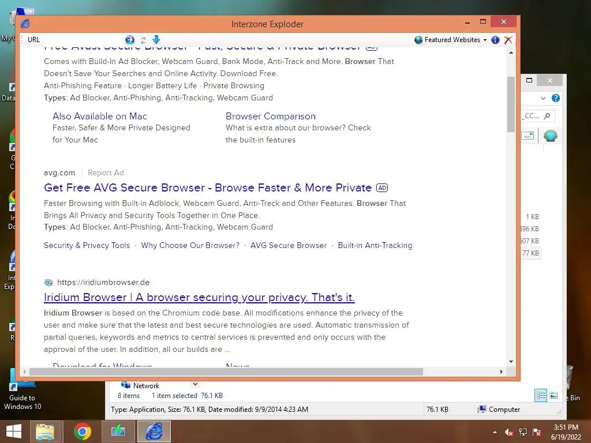This screenshot has height=443, width=591.
Task: Launch Google Chrome from the taskbar
Action: tap(82, 431)
